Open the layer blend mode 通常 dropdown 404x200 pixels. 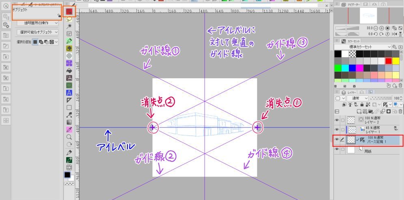(357, 98)
